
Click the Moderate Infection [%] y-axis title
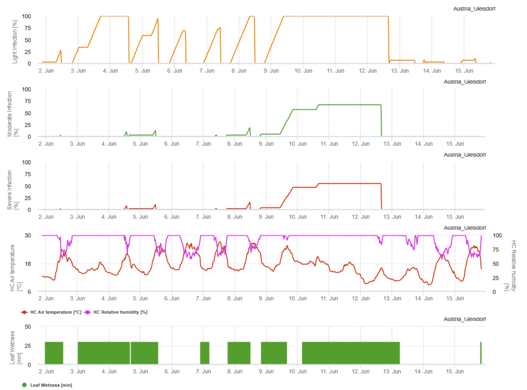(12, 113)
